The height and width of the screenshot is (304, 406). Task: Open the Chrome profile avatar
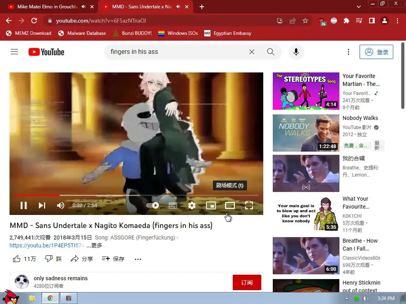385,21
